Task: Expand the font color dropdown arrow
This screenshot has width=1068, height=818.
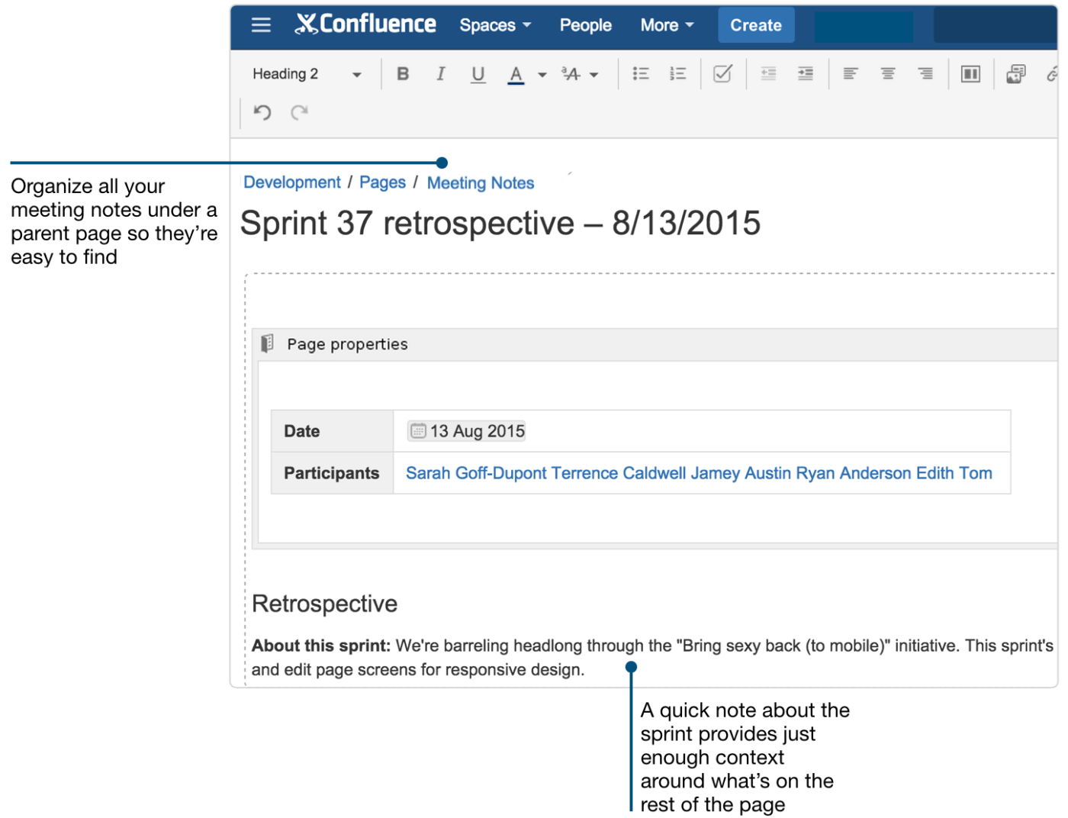Action: tap(542, 74)
